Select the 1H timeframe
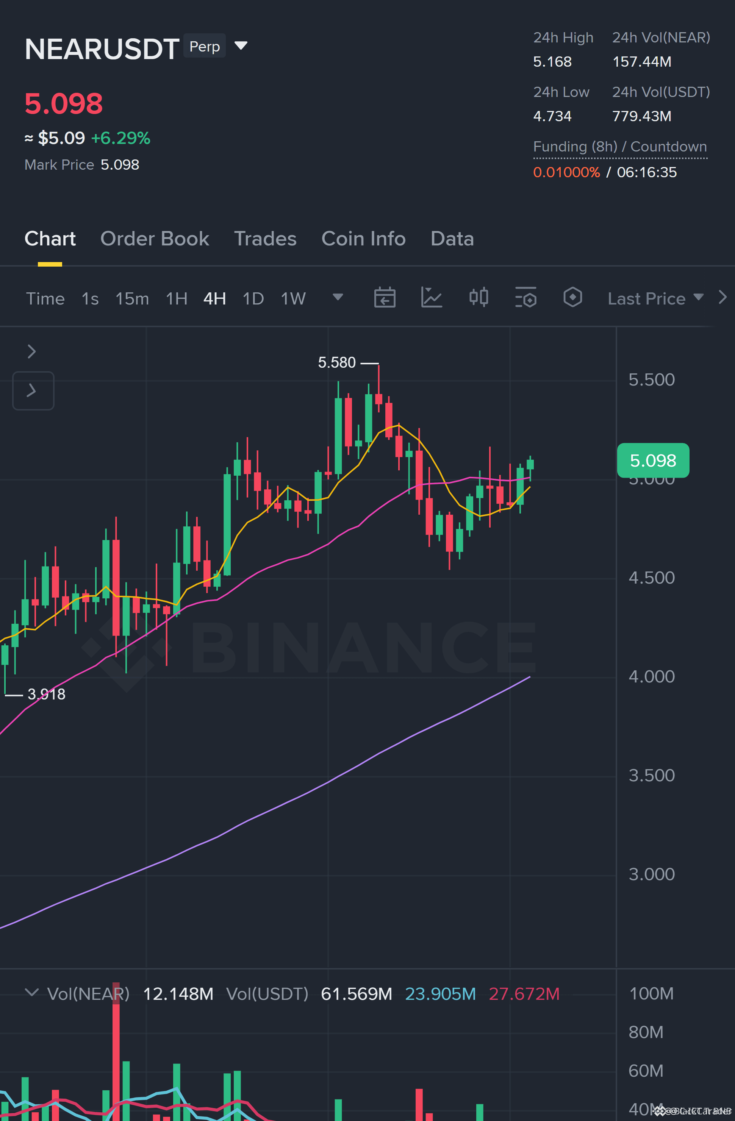 pyautogui.click(x=177, y=299)
